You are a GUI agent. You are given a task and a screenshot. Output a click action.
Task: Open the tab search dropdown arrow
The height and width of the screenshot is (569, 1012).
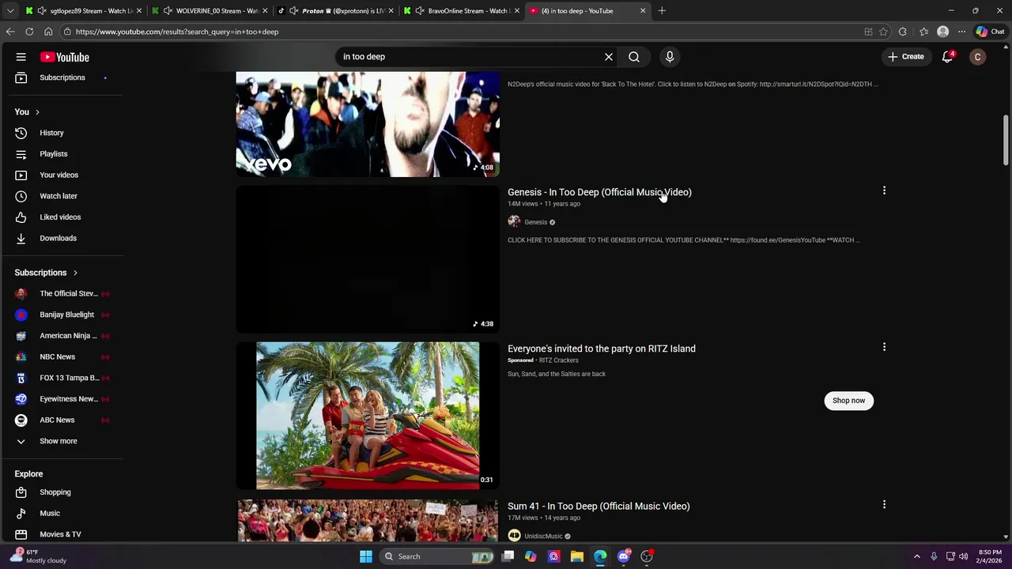[10, 11]
